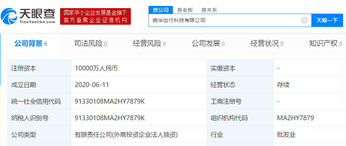
Task: Click the TianYanCha logo
Action: pyautogui.click(x=28, y=16)
